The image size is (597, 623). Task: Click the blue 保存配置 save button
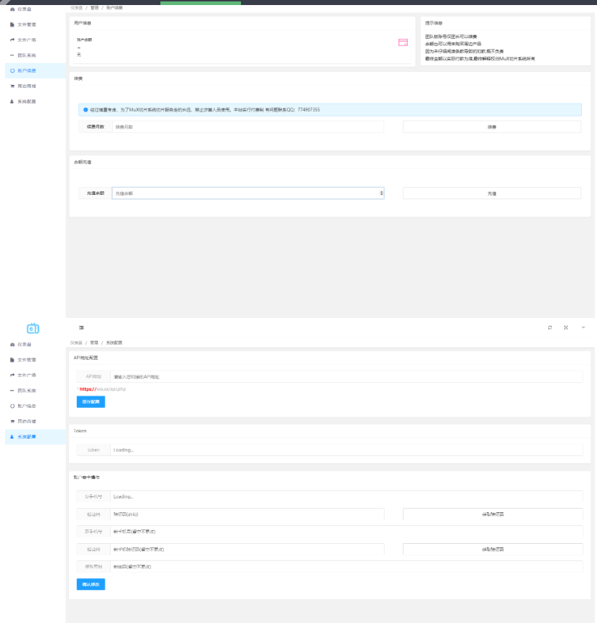91,401
